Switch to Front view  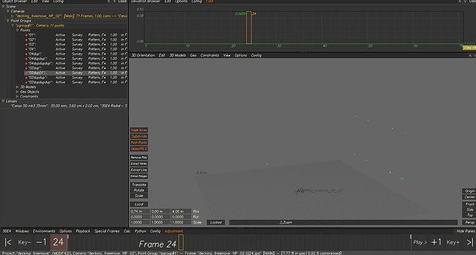[x=469, y=205]
